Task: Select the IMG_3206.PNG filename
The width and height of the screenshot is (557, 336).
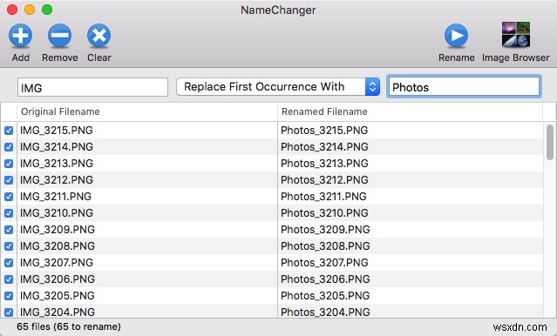Action: [x=58, y=279]
